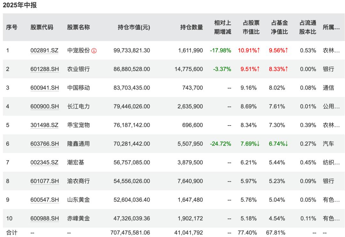Click the green 7.69%↓ value
Viewport: 345px width, 237px height.
[x=250, y=144]
